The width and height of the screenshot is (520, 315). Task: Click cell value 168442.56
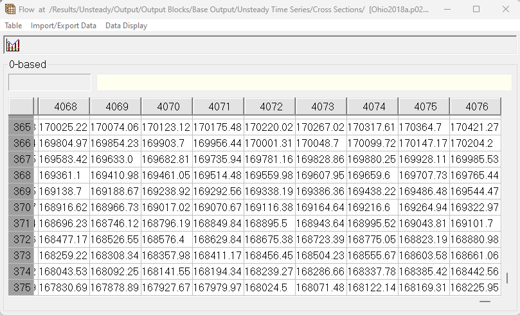click(475, 271)
